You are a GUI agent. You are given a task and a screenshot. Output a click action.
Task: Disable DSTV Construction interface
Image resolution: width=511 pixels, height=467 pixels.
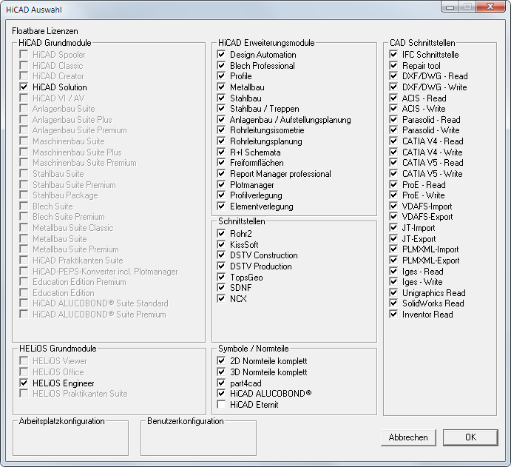pos(221,255)
